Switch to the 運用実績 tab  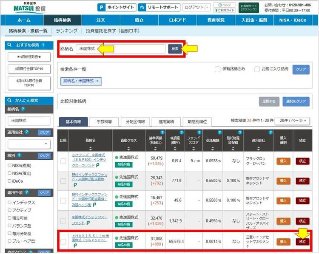click(166, 122)
